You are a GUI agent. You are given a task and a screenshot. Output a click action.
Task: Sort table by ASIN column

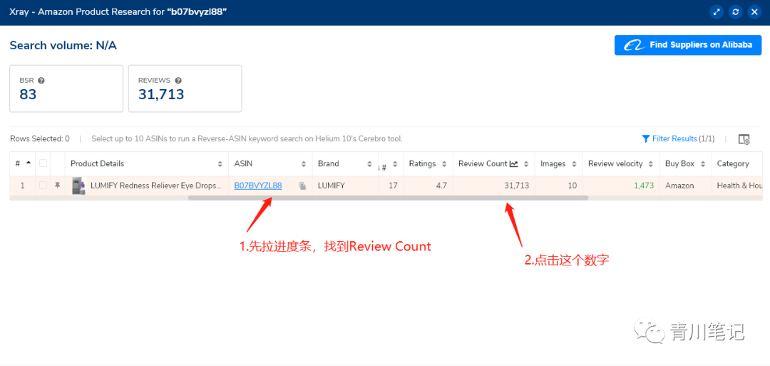pyautogui.click(x=304, y=164)
